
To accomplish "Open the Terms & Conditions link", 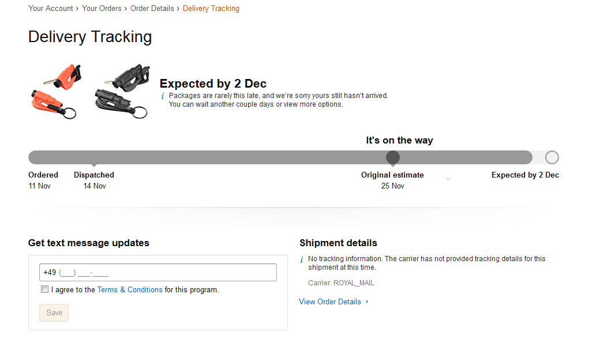I will click(130, 290).
